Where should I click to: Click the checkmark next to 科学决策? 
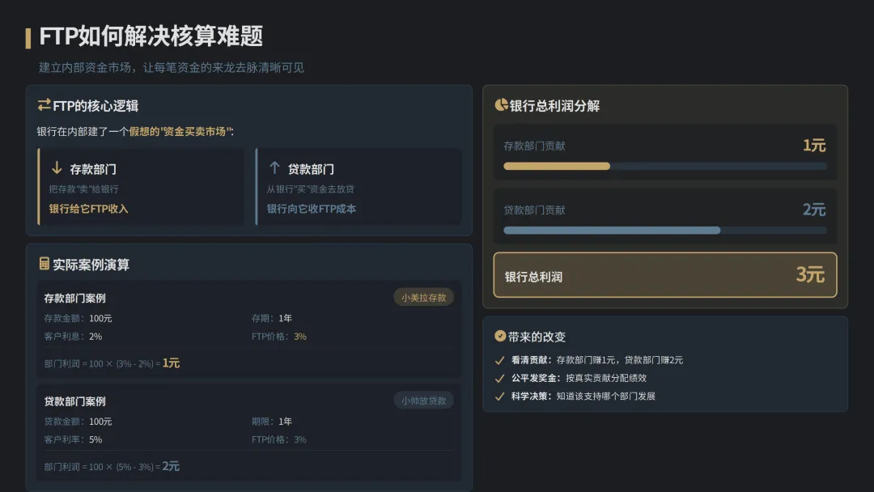(499, 397)
